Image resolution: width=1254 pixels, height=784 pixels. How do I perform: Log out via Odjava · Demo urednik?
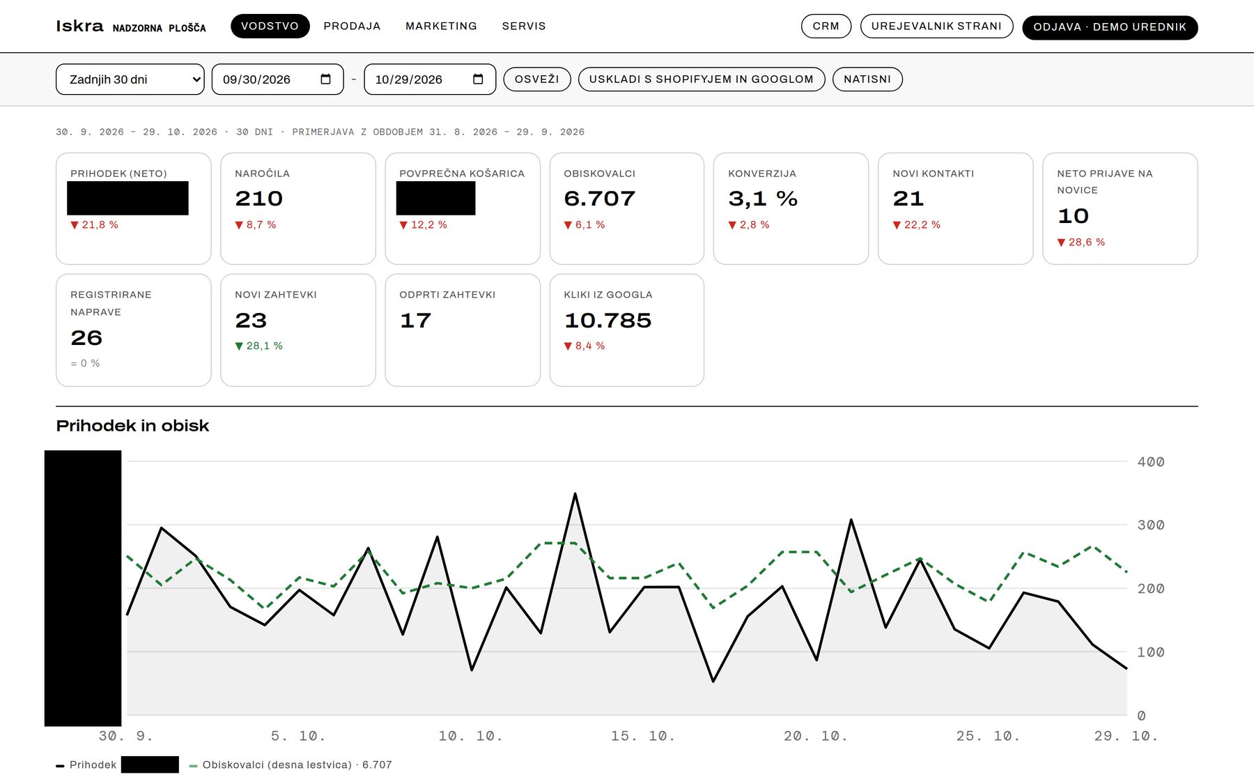coord(1110,27)
